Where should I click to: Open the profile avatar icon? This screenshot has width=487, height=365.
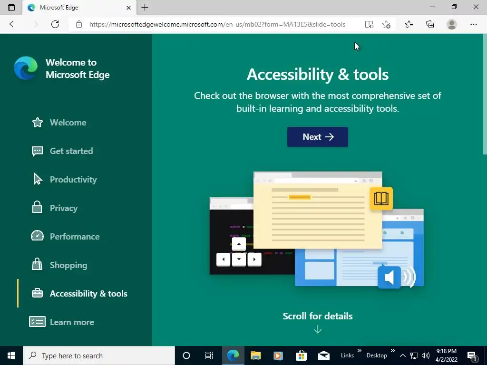point(452,24)
